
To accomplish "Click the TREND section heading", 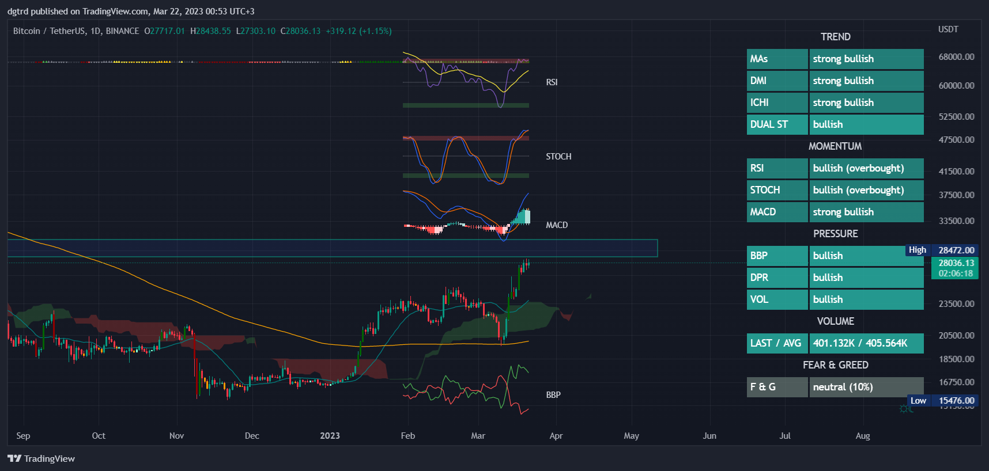I will coord(836,37).
